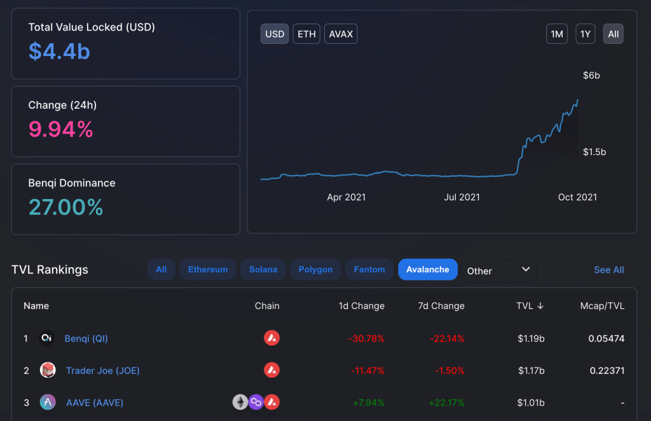Click Trader Joe's $1.17b TVL cell

531,370
